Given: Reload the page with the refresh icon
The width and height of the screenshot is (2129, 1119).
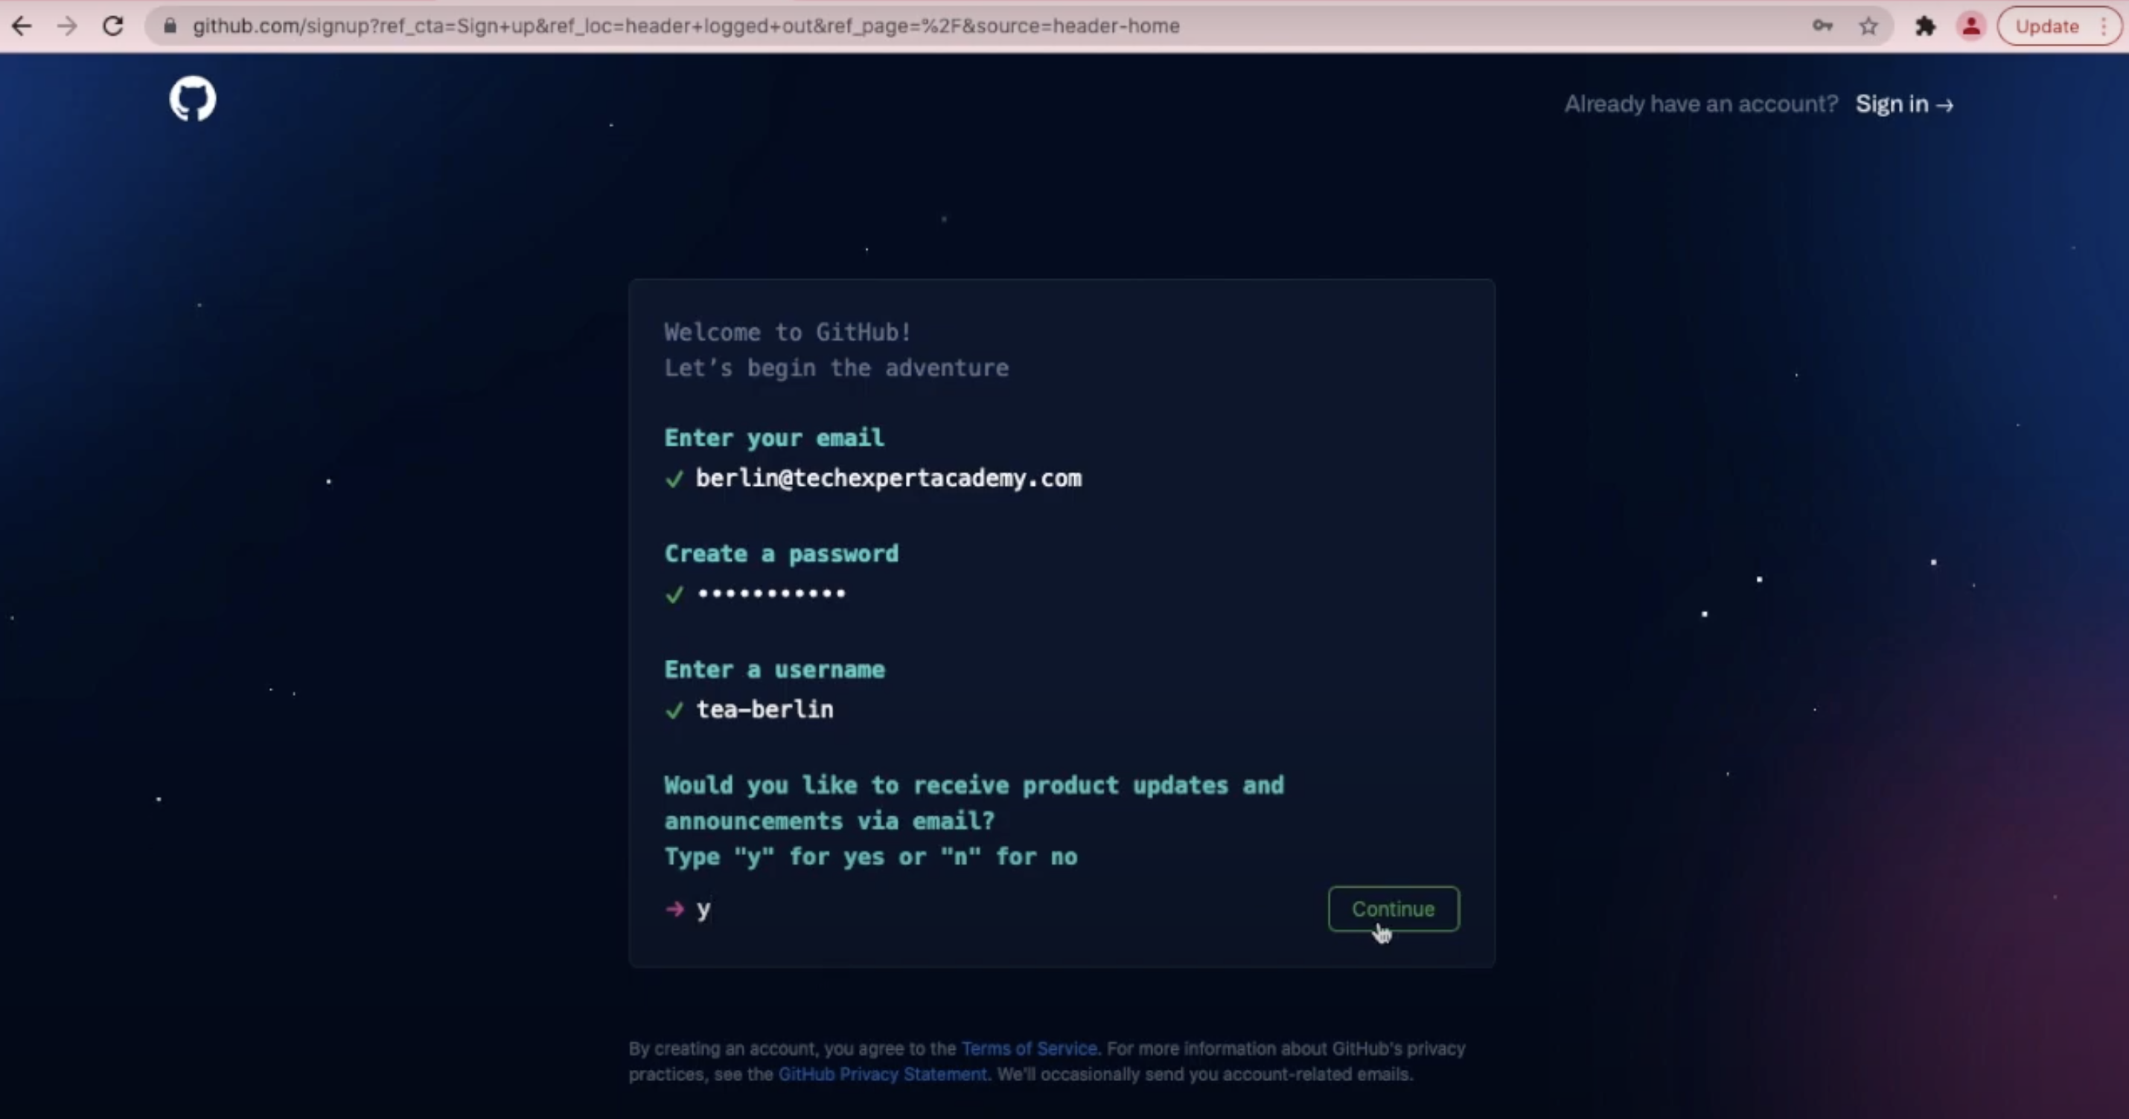Looking at the screenshot, I should [x=113, y=27].
